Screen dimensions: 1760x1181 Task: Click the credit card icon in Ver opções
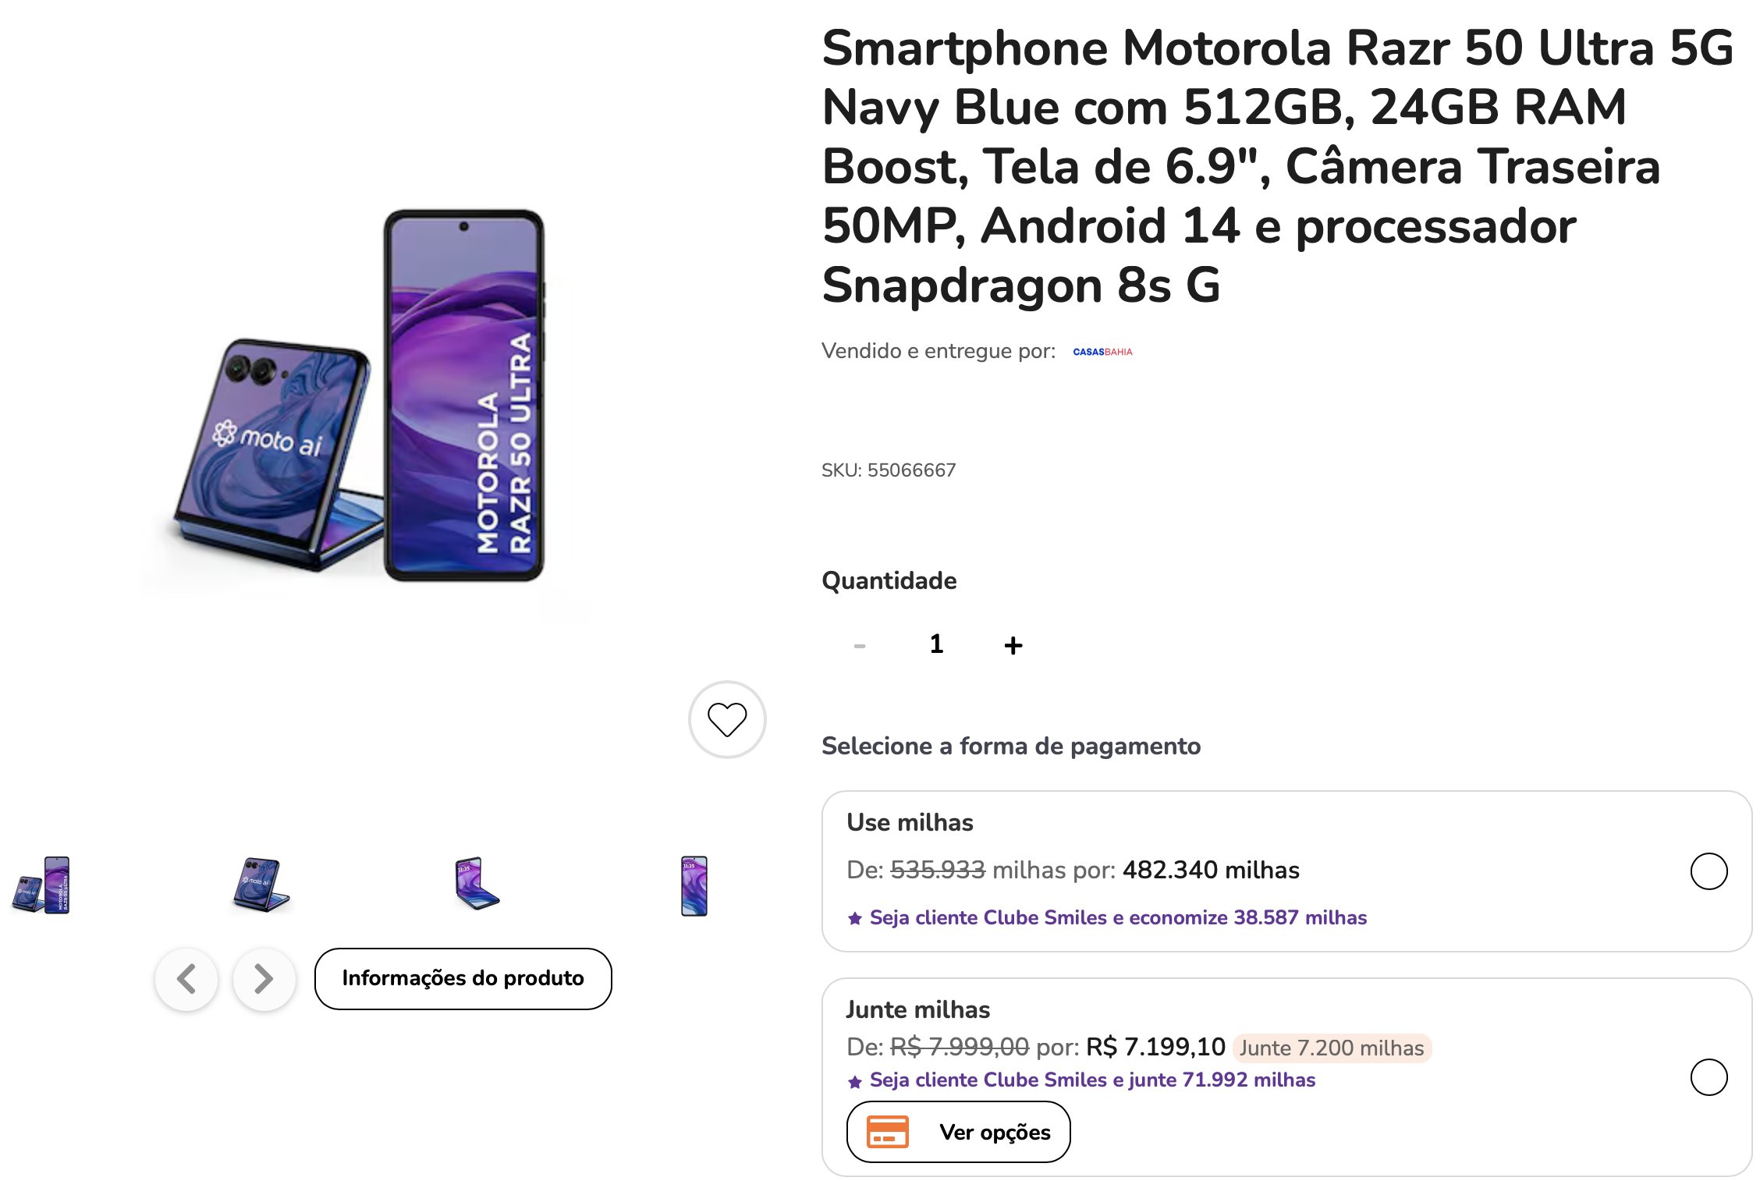tap(888, 1132)
